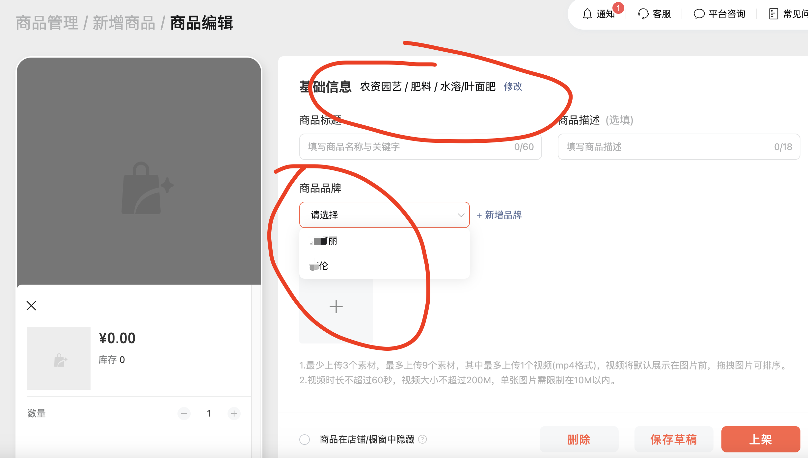
Task: Go to 新增商品 in the breadcrumb
Action: coord(124,23)
